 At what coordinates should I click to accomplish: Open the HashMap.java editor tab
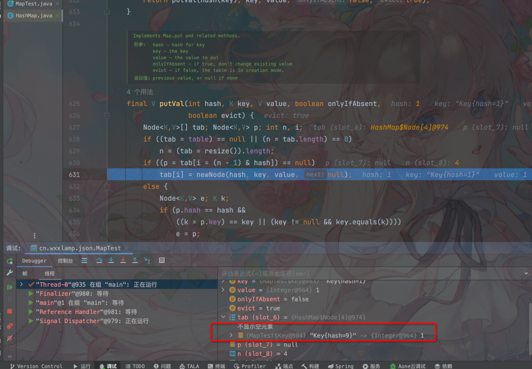click(x=33, y=15)
